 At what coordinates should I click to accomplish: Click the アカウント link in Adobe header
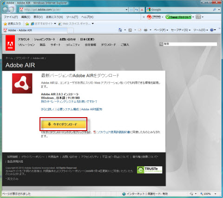tap(24, 40)
